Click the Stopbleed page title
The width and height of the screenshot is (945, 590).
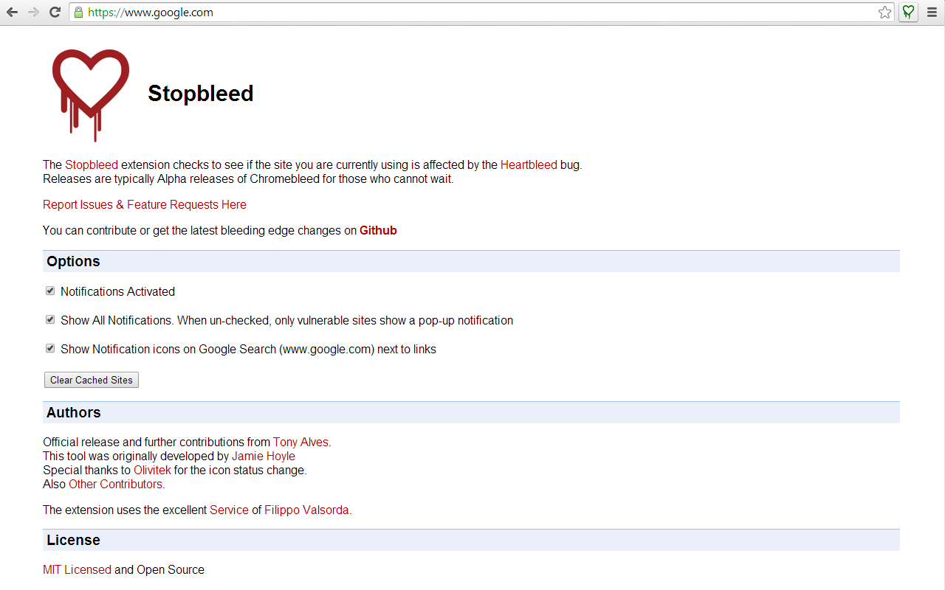click(201, 94)
